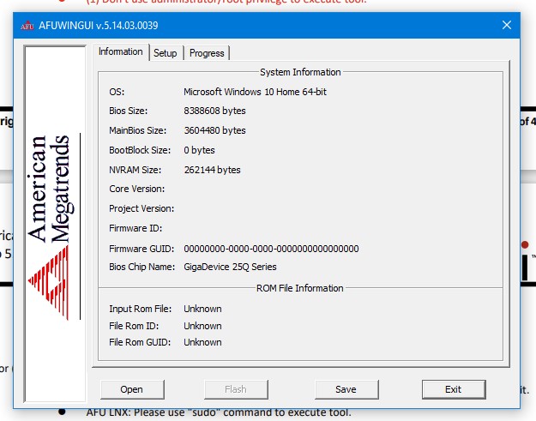Click BootBlock Size value 0 bytes
Screen dimensions: 536x421
click(199, 150)
